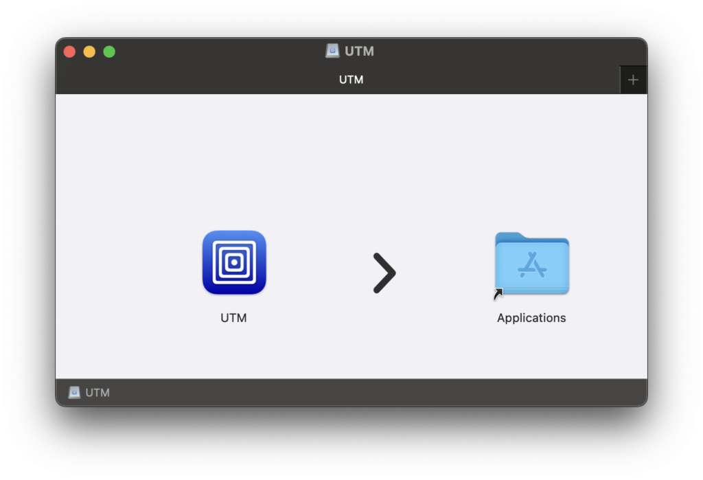
Task: Click the UTM disk icon in title bar
Action: 332,51
